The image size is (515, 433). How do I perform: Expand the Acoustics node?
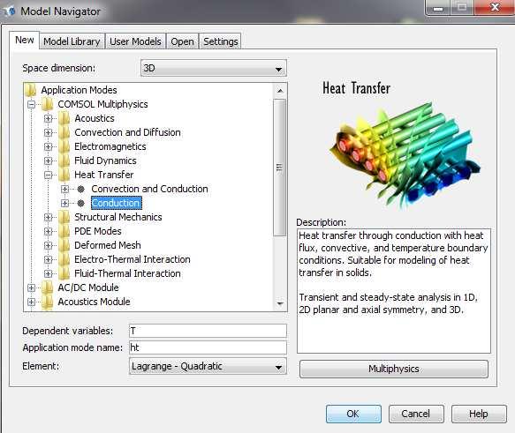pyautogui.click(x=49, y=119)
